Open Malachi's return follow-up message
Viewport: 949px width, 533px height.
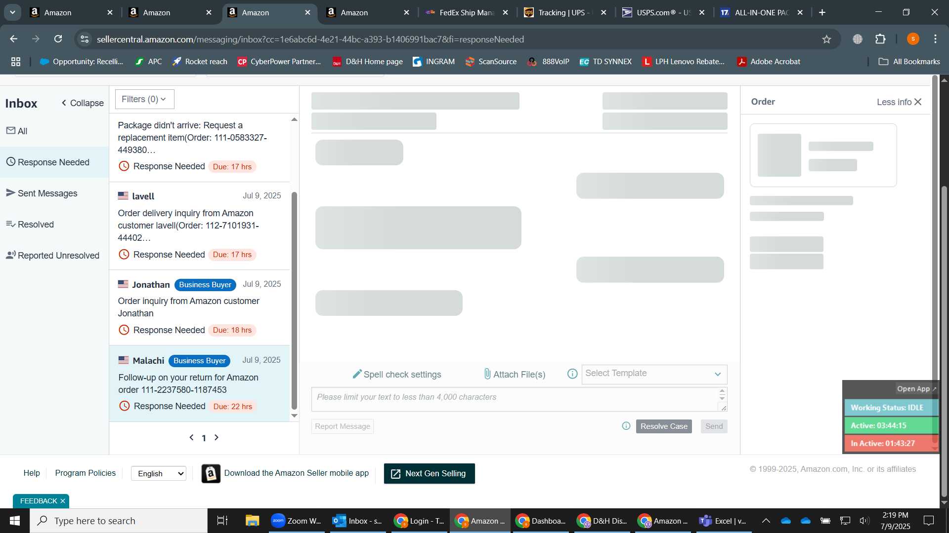coord(199,383)
